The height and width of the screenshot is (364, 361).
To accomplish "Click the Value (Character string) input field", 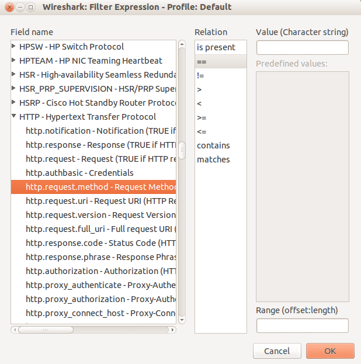I will coord(302,47).
